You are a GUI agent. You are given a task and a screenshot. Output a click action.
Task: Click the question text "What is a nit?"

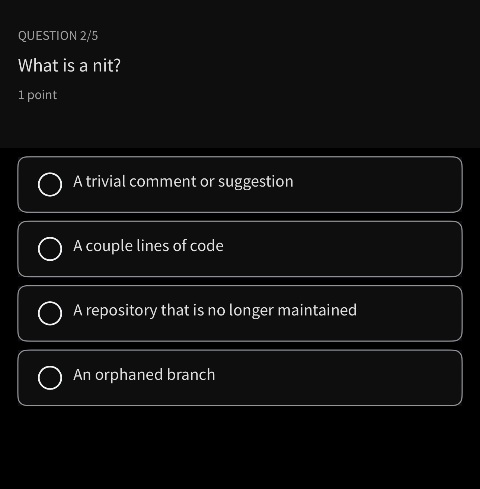pos(69,65)
